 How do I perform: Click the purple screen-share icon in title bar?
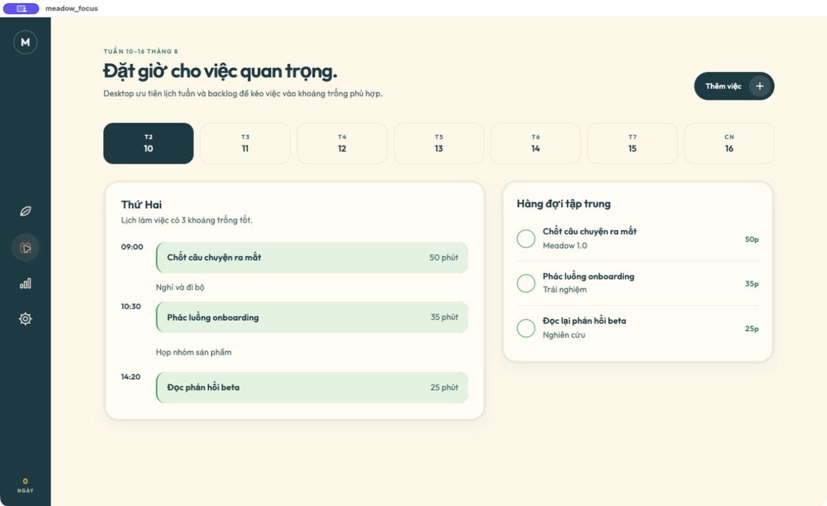pyautogui.click(x=21, y=9)
